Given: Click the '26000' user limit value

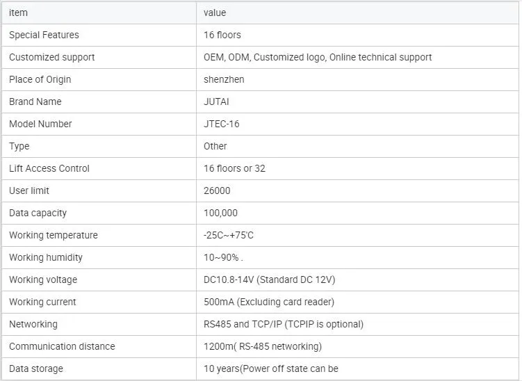Looking at the screenshot, I should (217, 190).
